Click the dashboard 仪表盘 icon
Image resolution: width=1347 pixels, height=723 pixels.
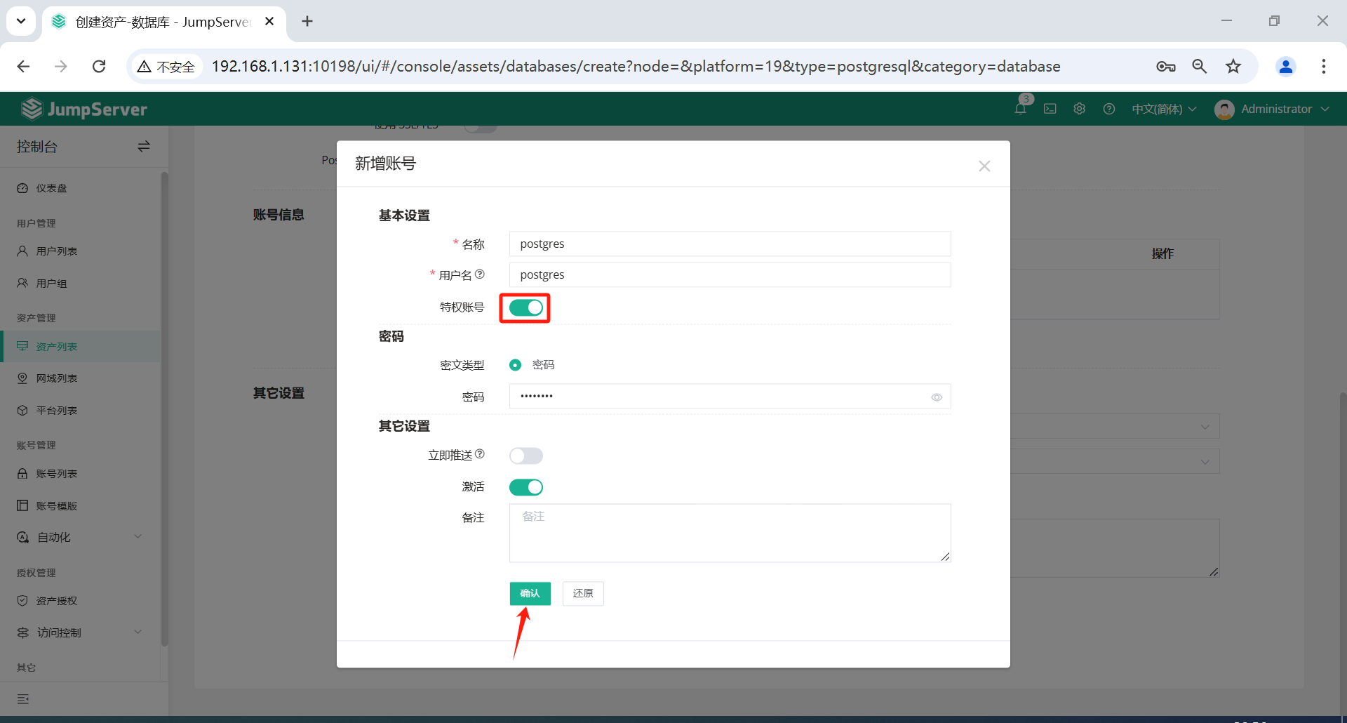tap(22, 188)
